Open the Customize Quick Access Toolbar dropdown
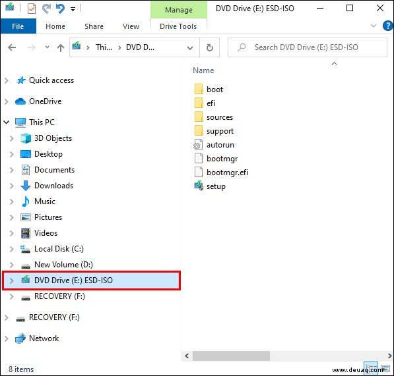 pos(73,9)
